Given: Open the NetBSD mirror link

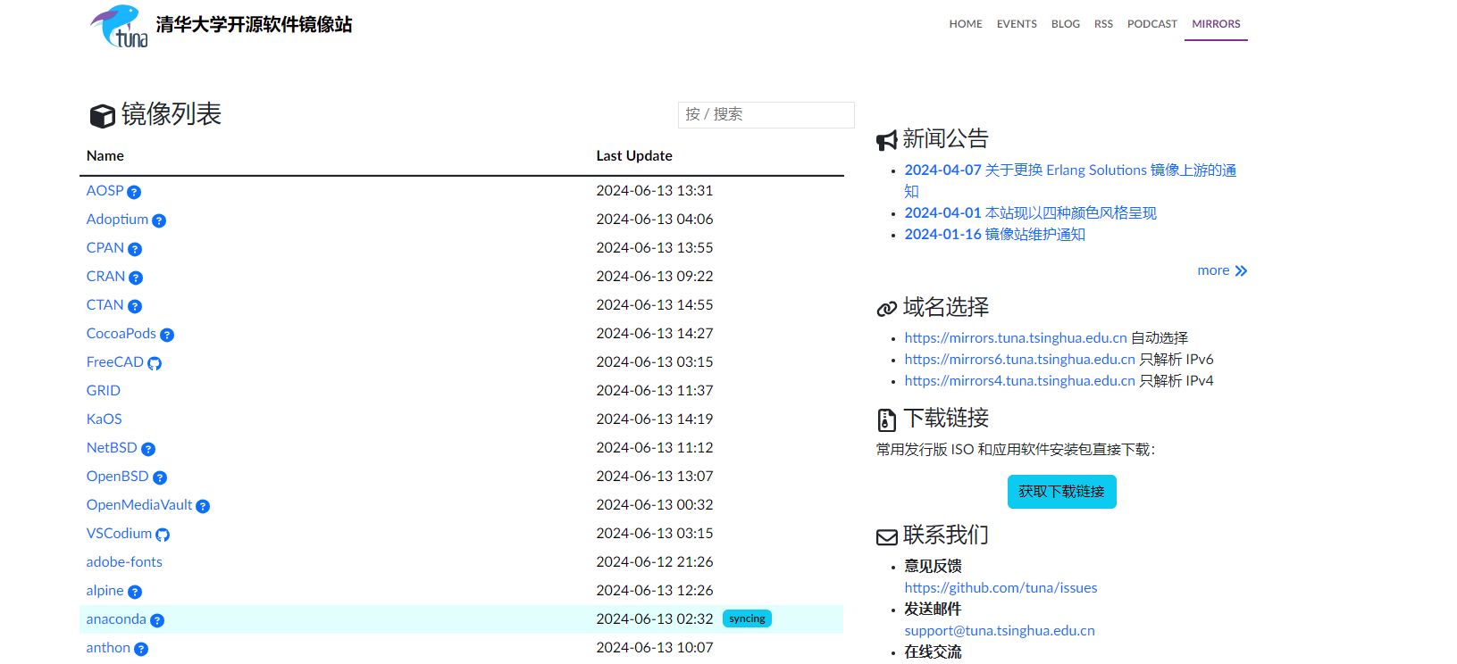Looking at the screenshot, I should pyautogui.click(x=112, y=447).
